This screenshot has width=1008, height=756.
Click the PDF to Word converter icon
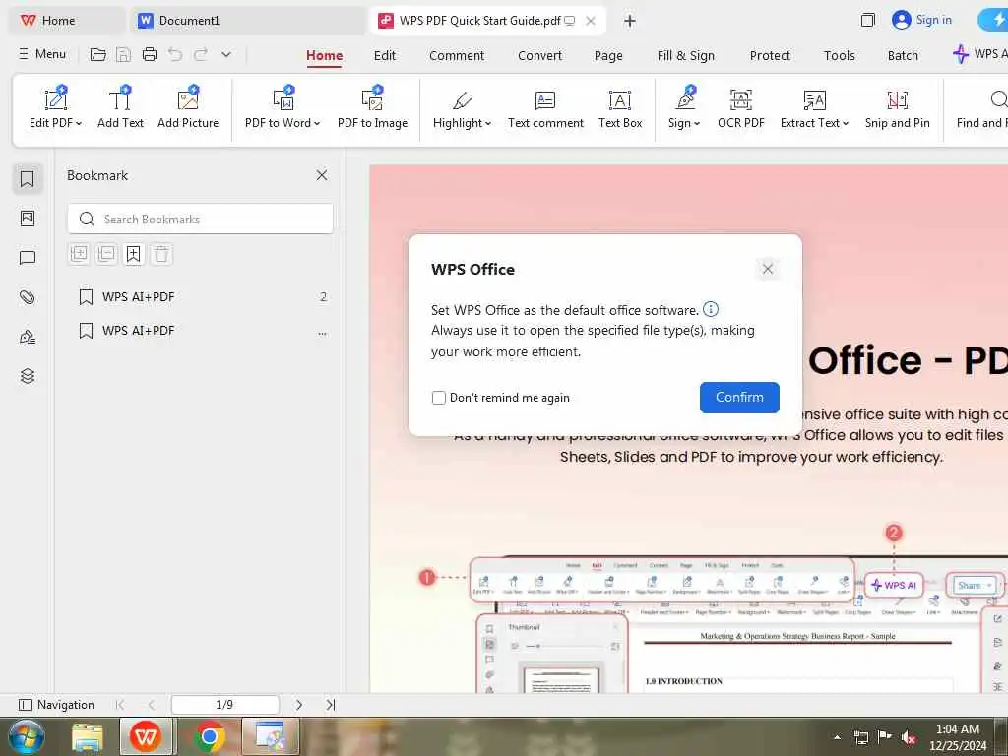(x=283, y=98)
